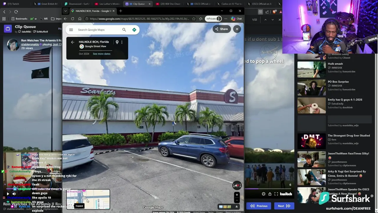Click the home icon in the Maps window

pyautogui.click(x=80, y=19)
